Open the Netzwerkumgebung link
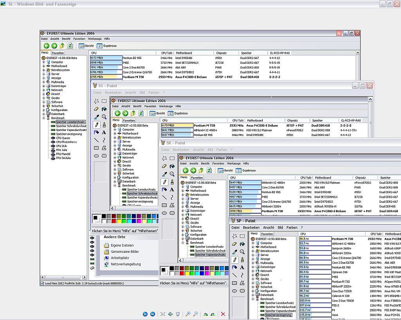 (x=126, y=264)
